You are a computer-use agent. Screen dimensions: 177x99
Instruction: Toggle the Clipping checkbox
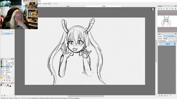pos(168,41)
